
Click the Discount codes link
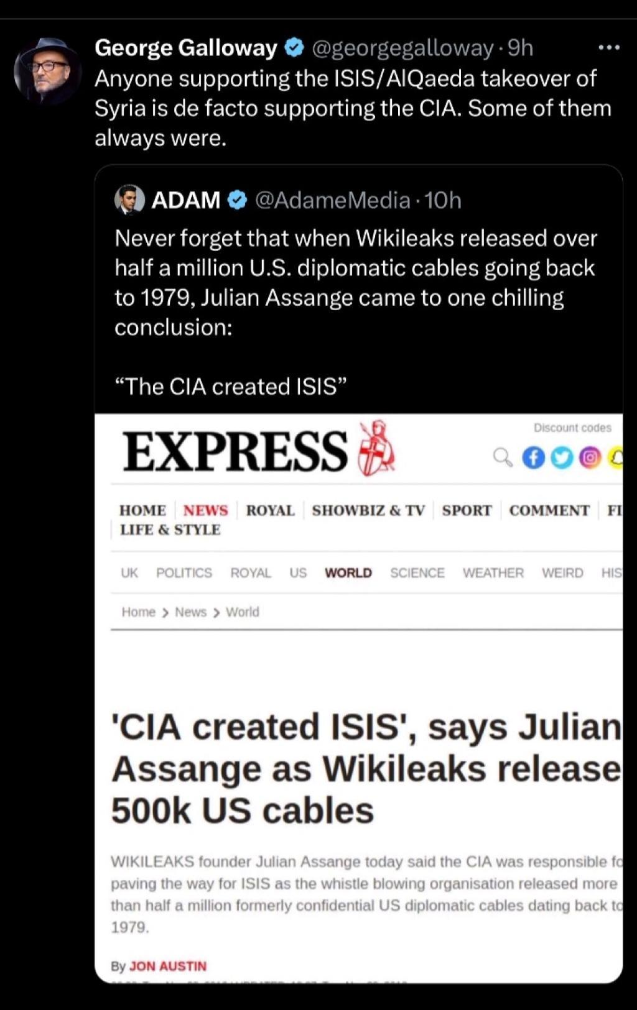(x=572, y=428)
